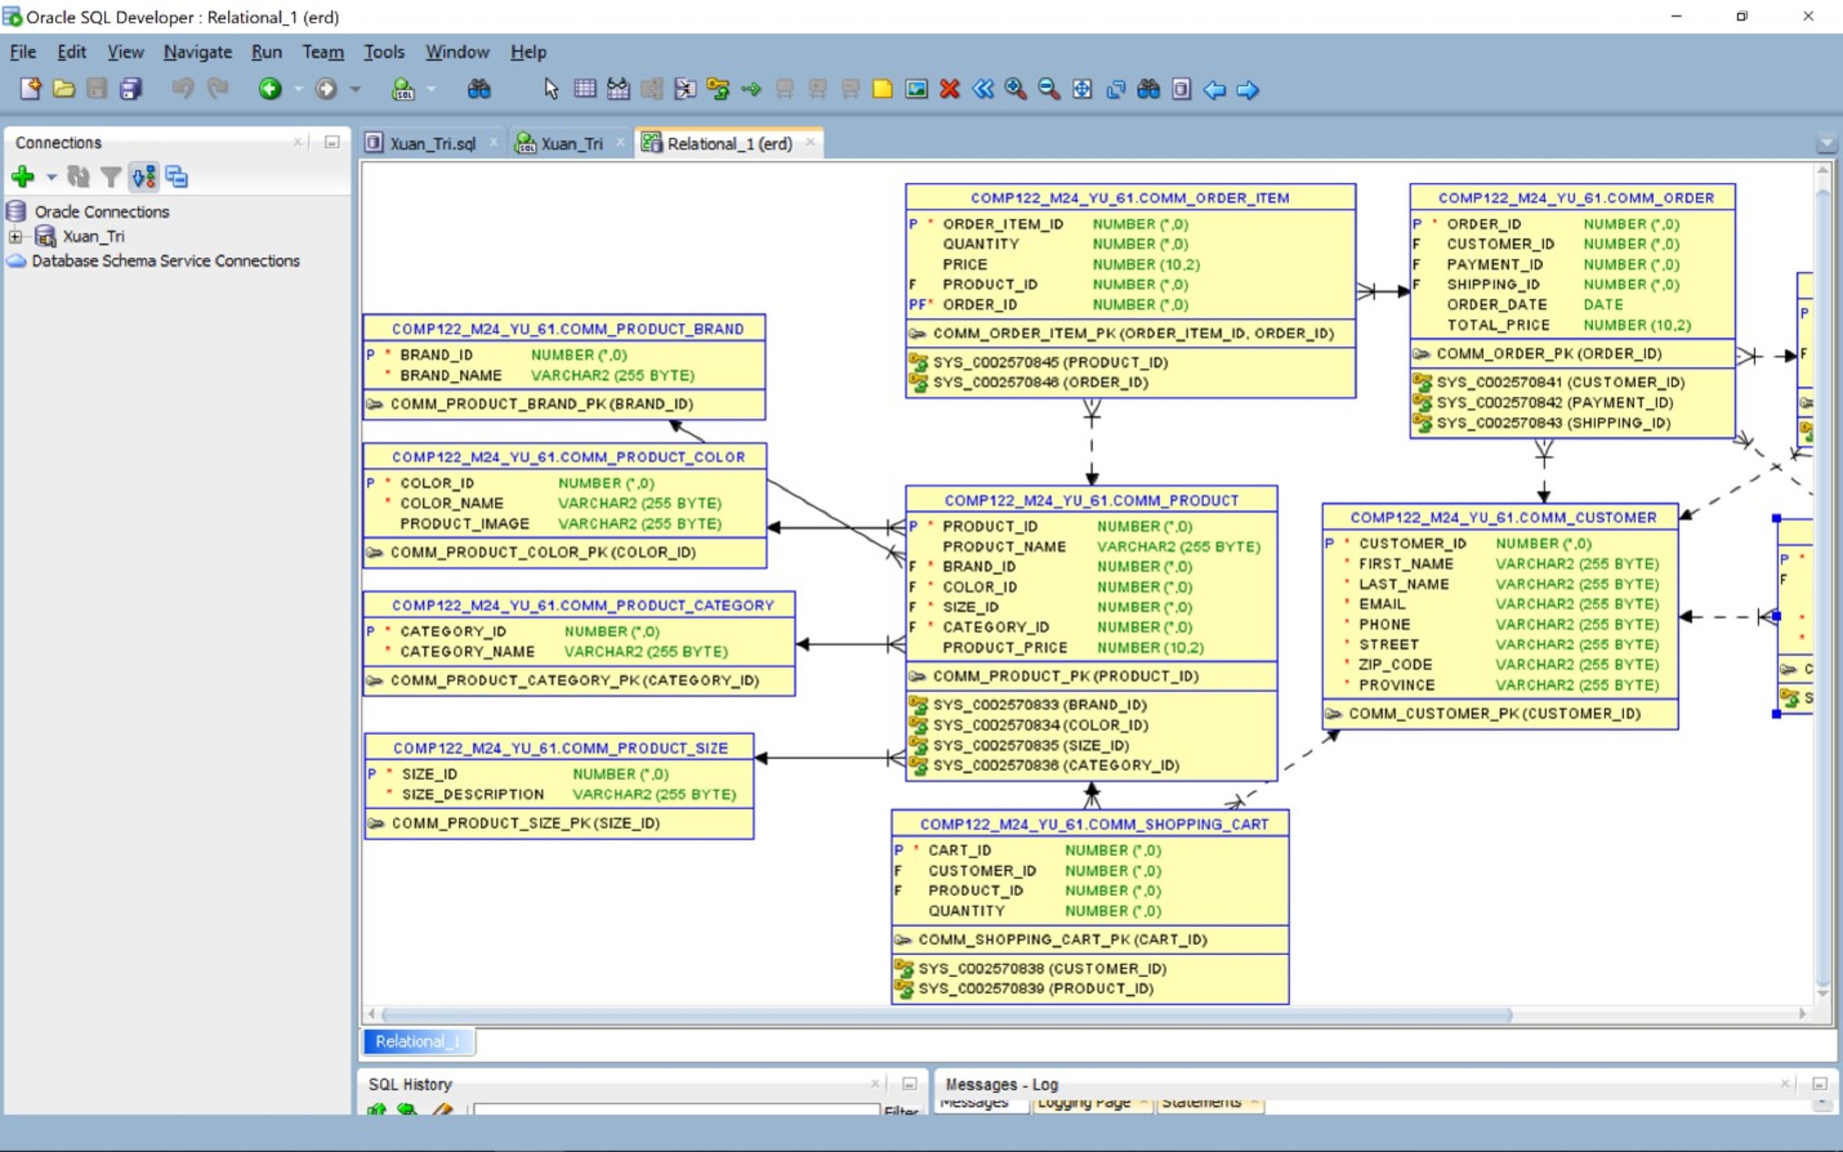
Task: Click the New FK Relation key icon
Action: (x=718, y=89)
